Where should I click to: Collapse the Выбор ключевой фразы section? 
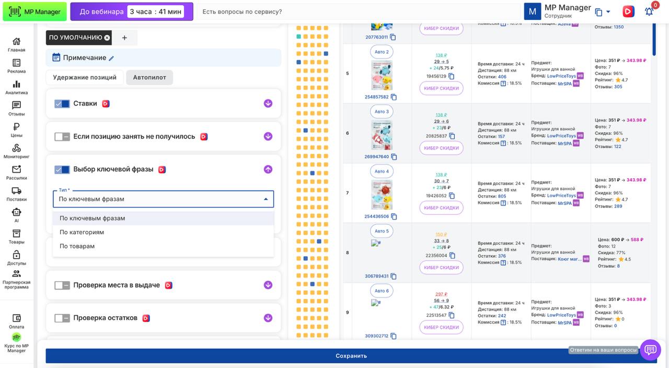click(x=268, y=169)
